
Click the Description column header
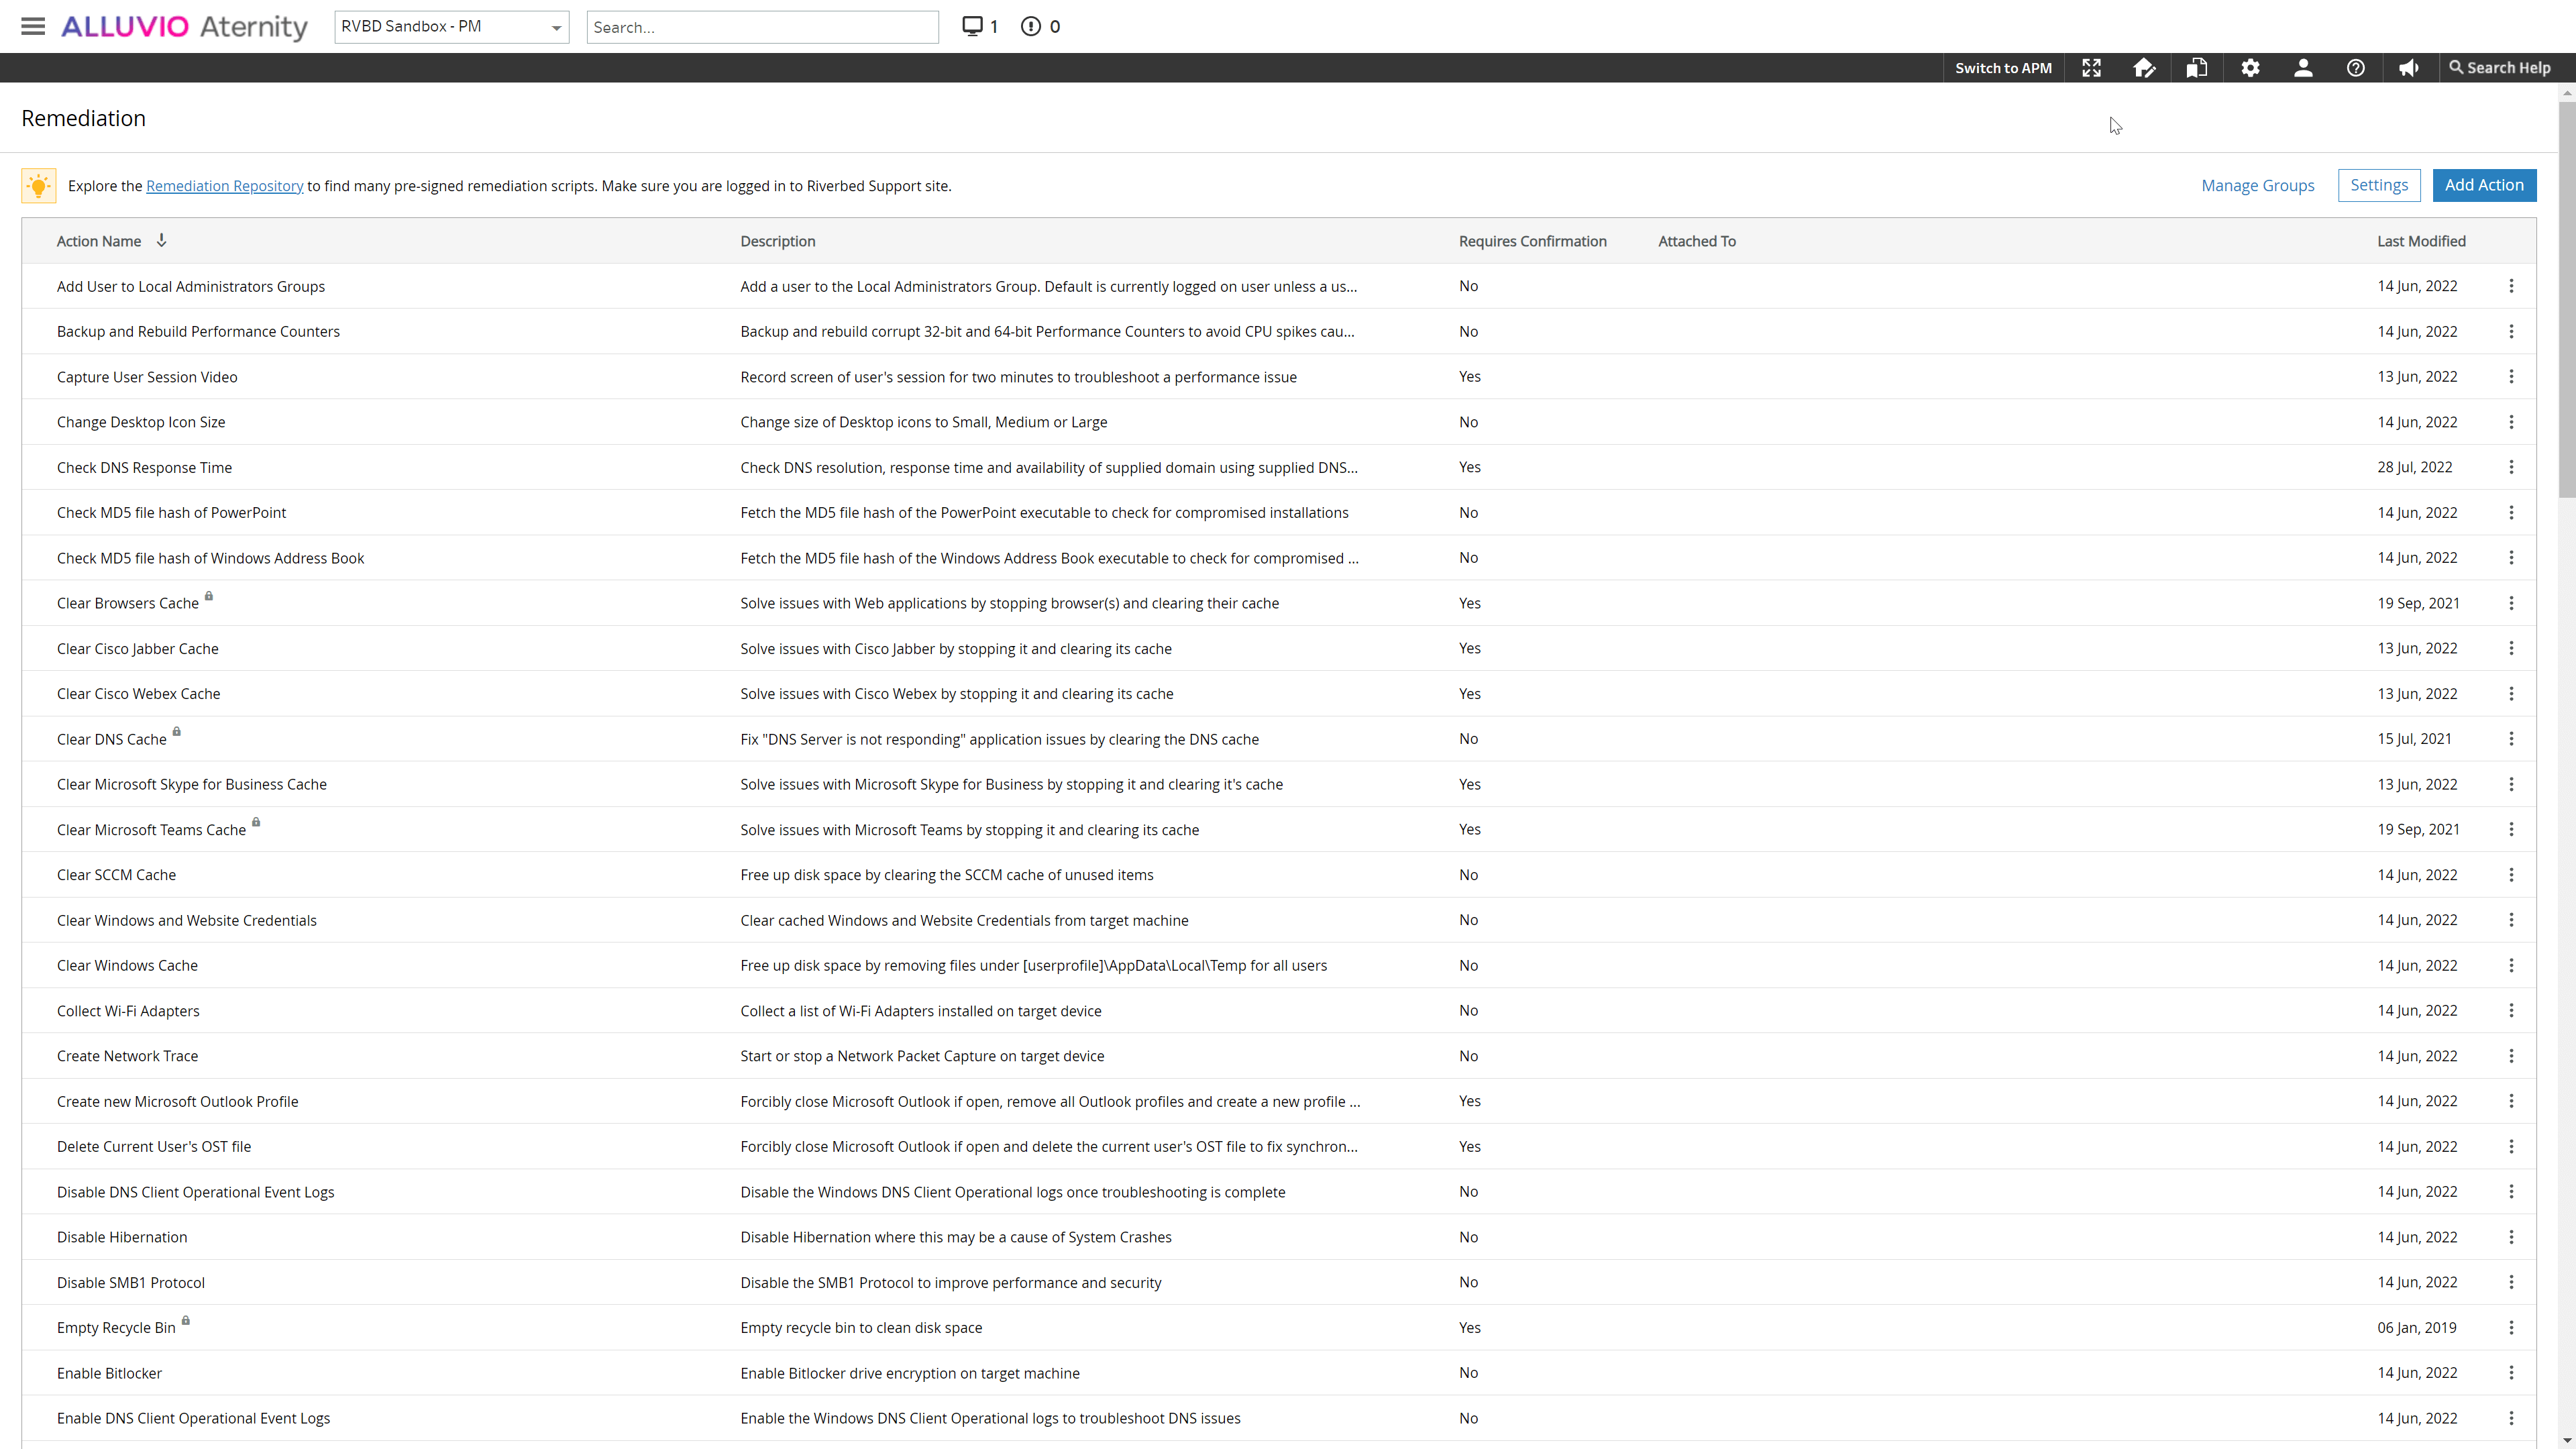click(x=778, y=241)
